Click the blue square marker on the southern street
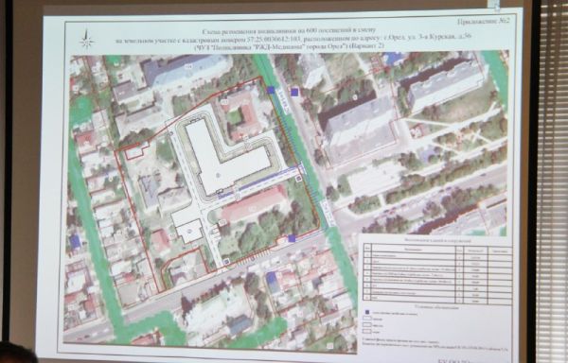The height and width of the screenshot is (363, 568). pyautogui.click(x=292, y=238)
